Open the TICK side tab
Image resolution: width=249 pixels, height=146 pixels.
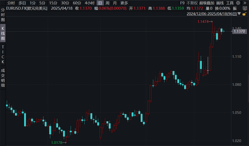coord(3,54)
